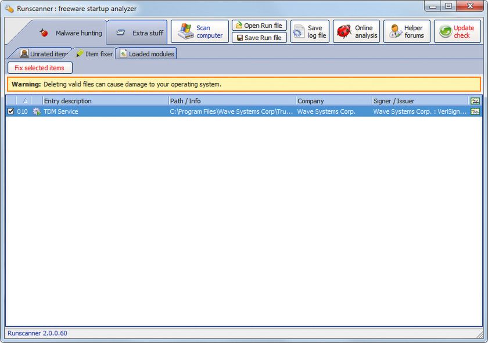Click the Save log file button
The height and width of the screenshot is (343, 488).
(x=310, y=31)
